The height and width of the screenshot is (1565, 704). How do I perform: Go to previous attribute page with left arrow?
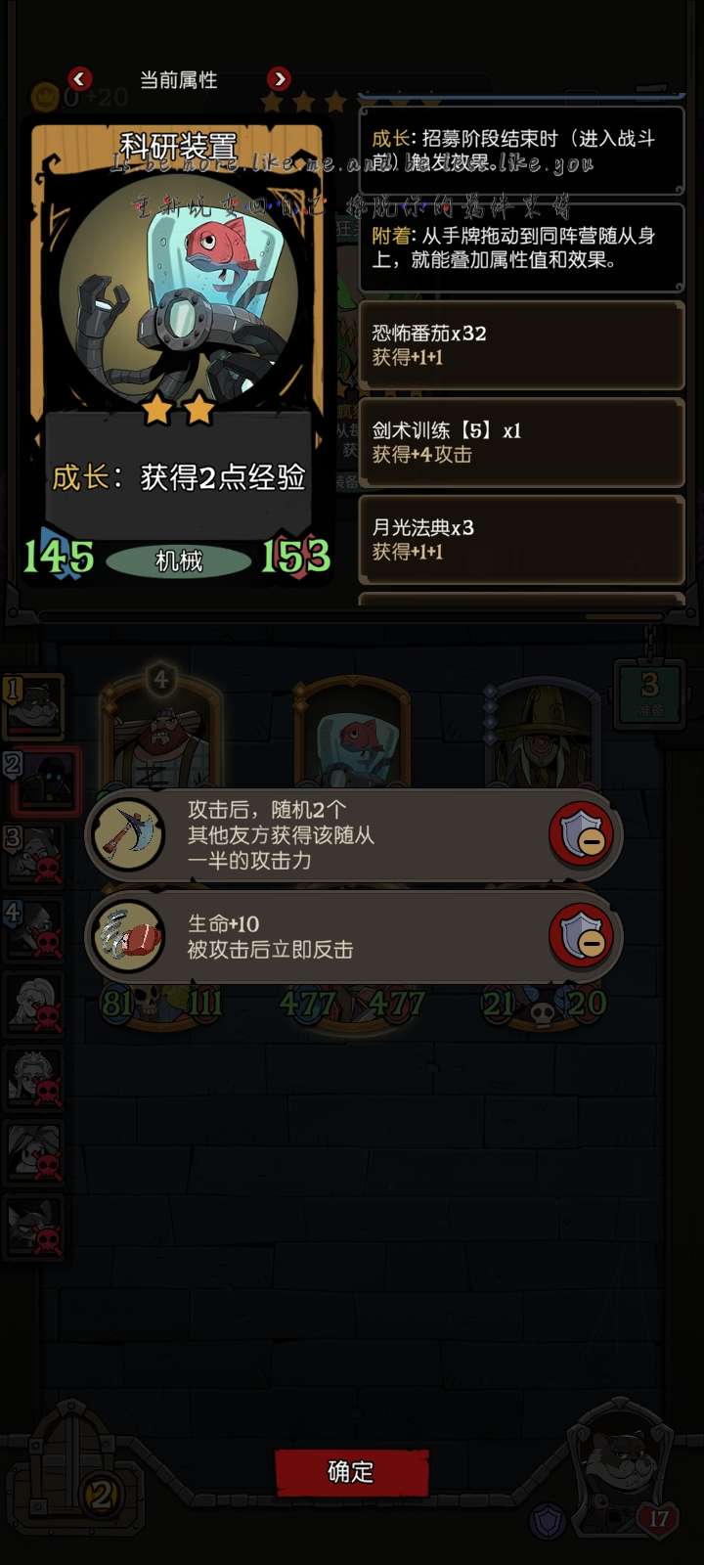tap(80, 78)
